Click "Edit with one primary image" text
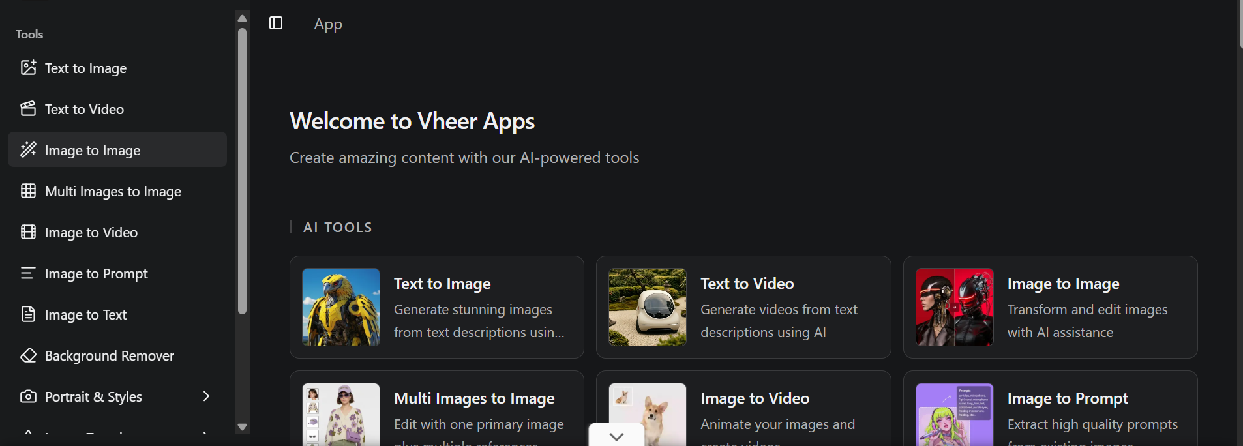The image size is (1243, 446). 479,424
